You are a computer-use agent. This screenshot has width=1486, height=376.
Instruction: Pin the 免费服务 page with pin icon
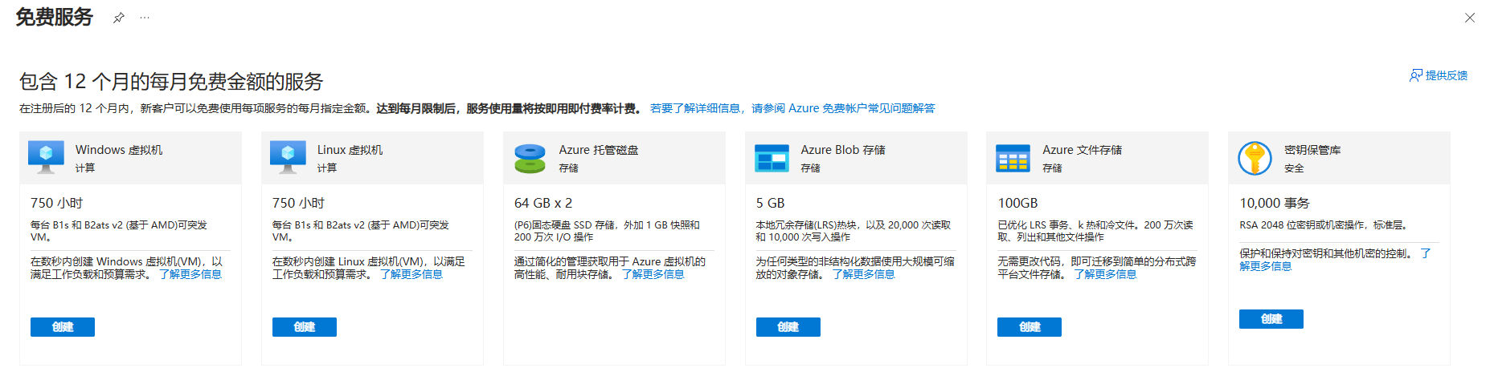pyautogui.click(x=119, y=18)
